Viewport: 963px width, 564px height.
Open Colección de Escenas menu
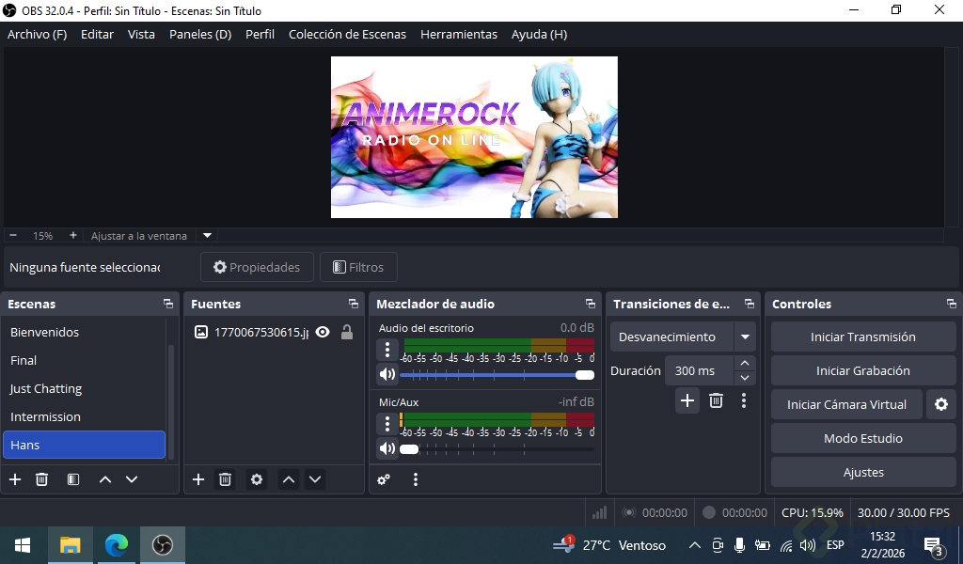348,35
